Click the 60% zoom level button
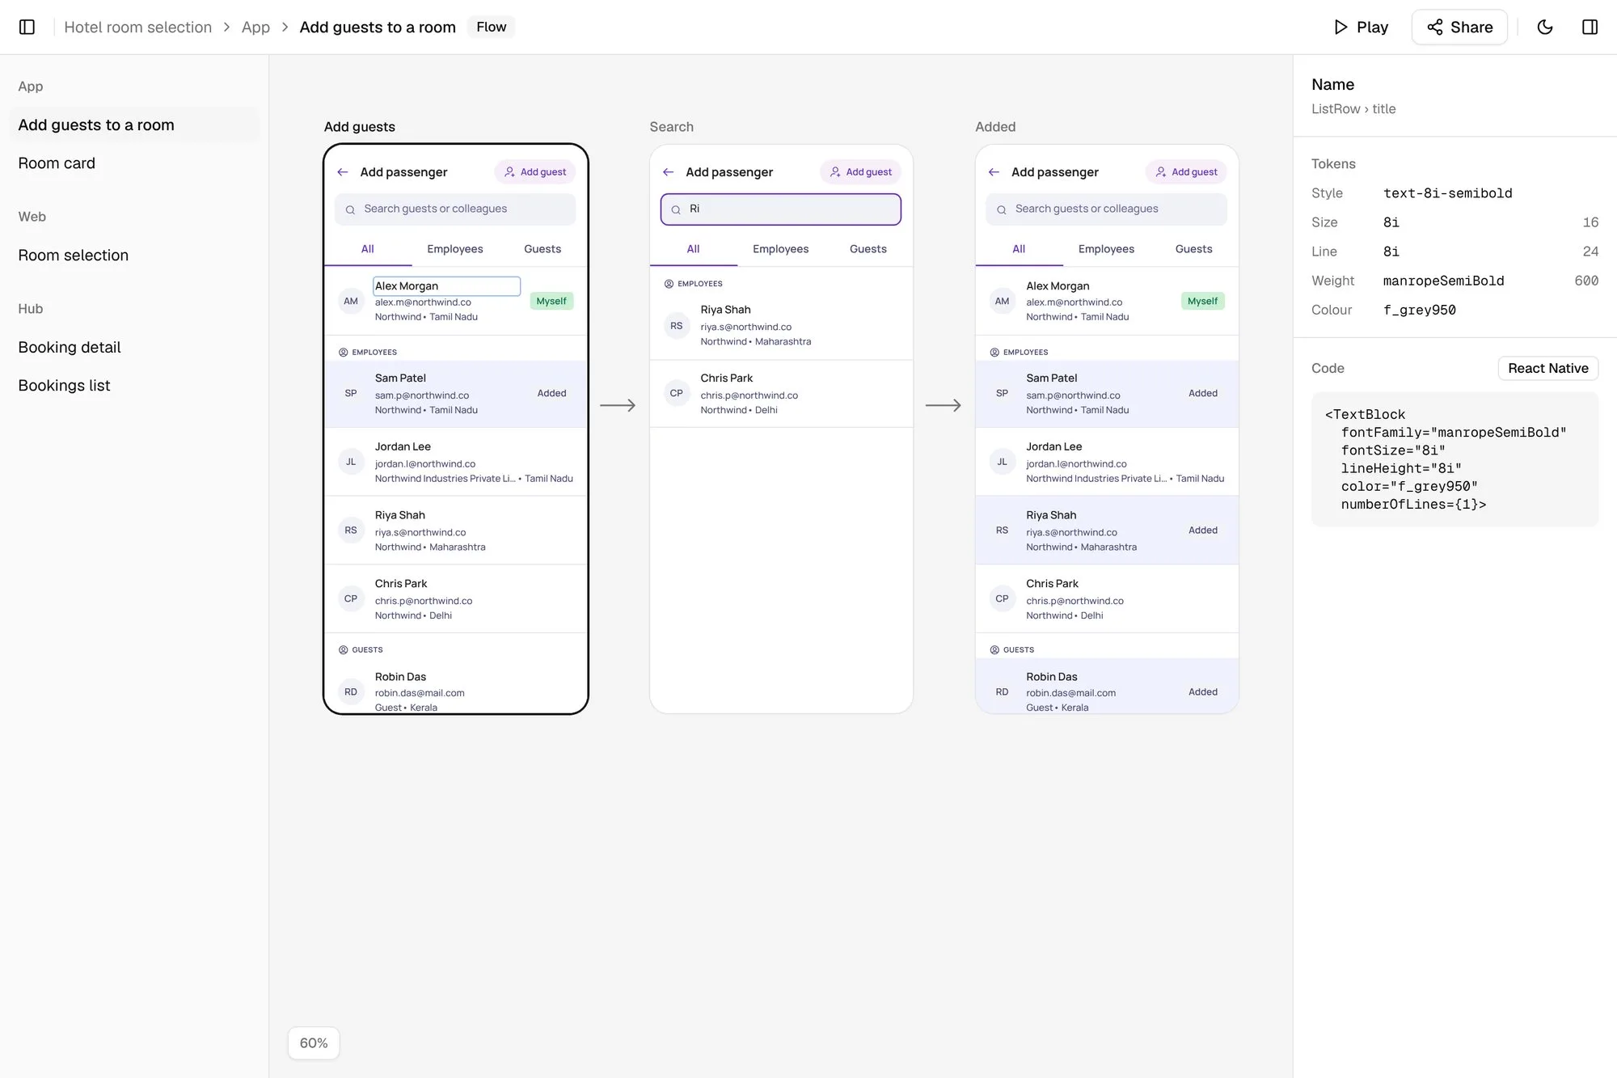Viewport: 1617px width, 1078px height. 314,1042
